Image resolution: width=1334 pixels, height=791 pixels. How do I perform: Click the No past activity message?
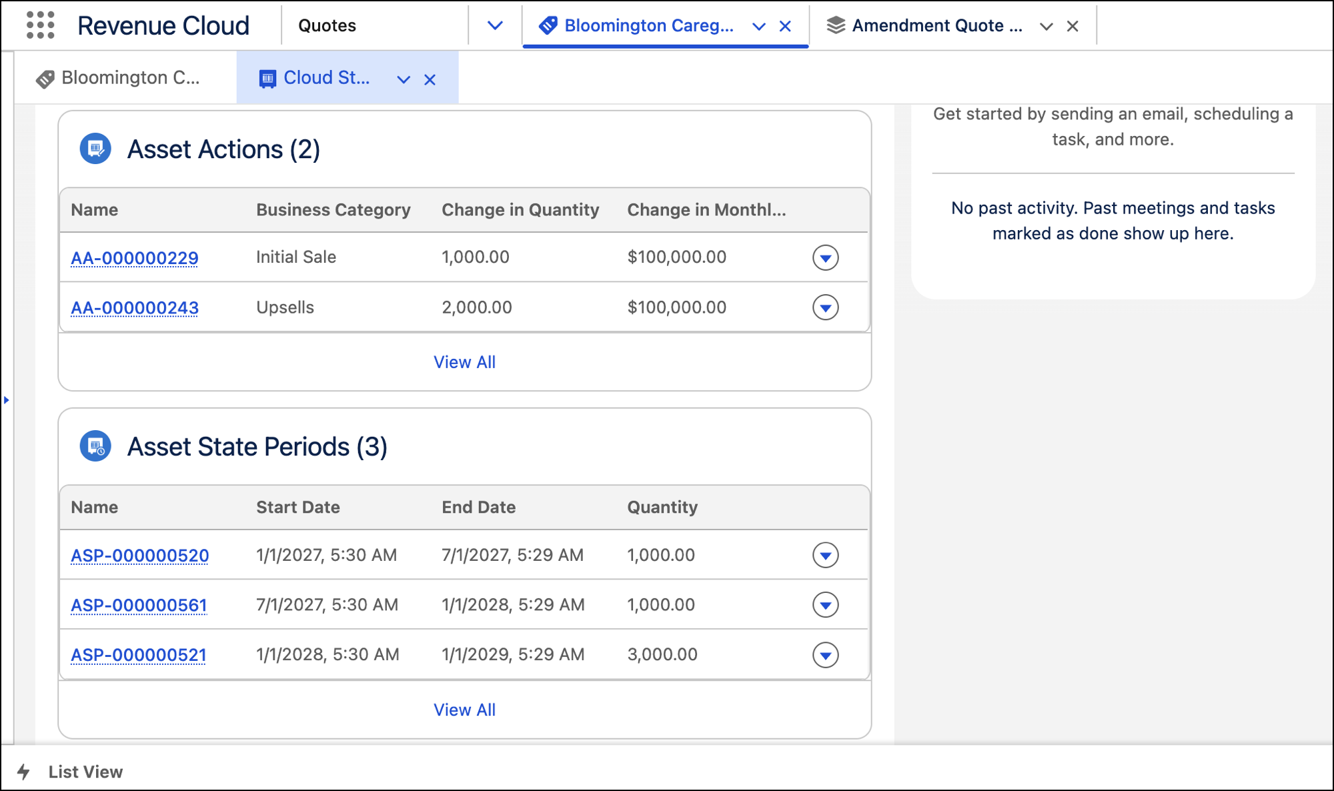(1113, 221)
